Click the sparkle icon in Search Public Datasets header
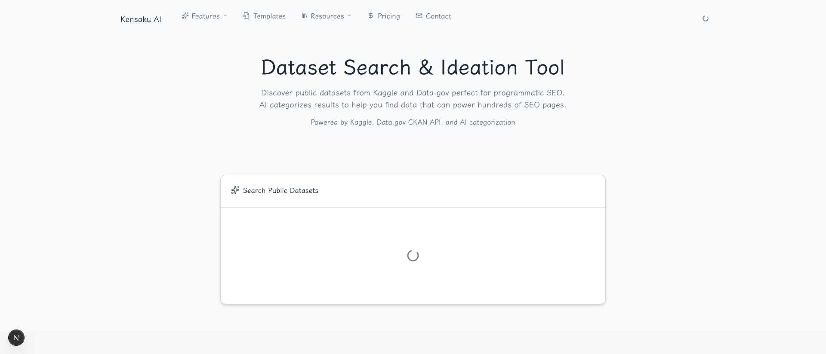The image size is (826, 354). click(x=235, y=190)
